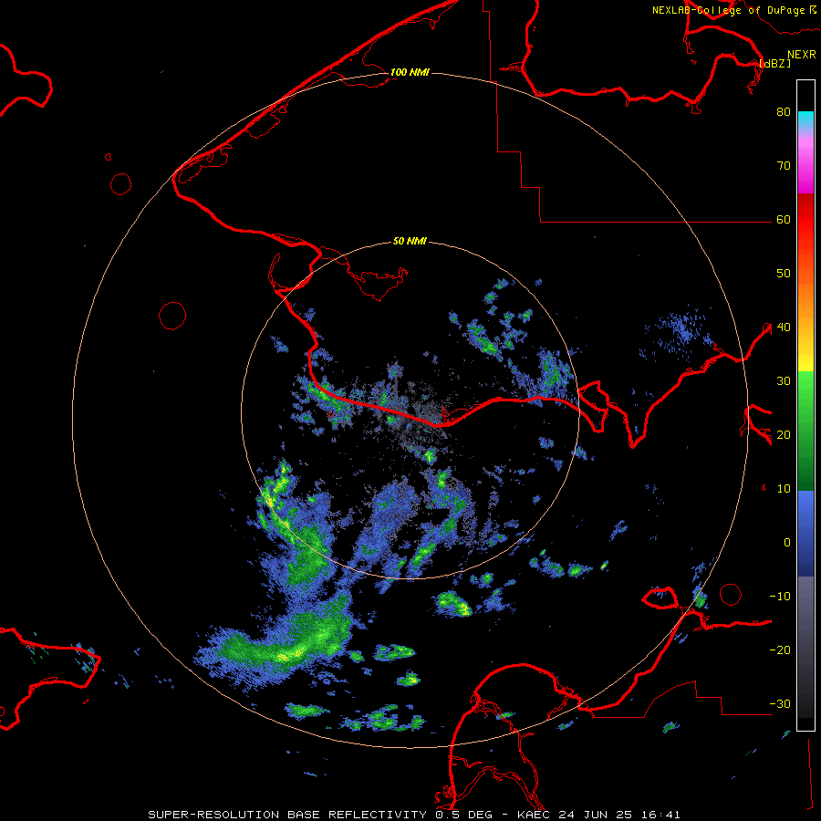Click the cyan segment atop the color bar
Viewport: 821px width, 821px height.
805,120
